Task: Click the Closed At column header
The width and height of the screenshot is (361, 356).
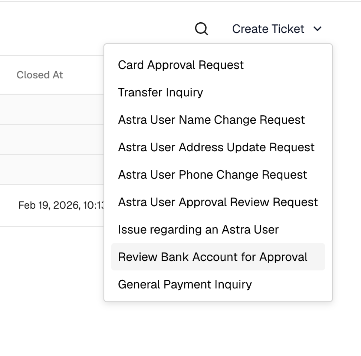Action: 40,75
